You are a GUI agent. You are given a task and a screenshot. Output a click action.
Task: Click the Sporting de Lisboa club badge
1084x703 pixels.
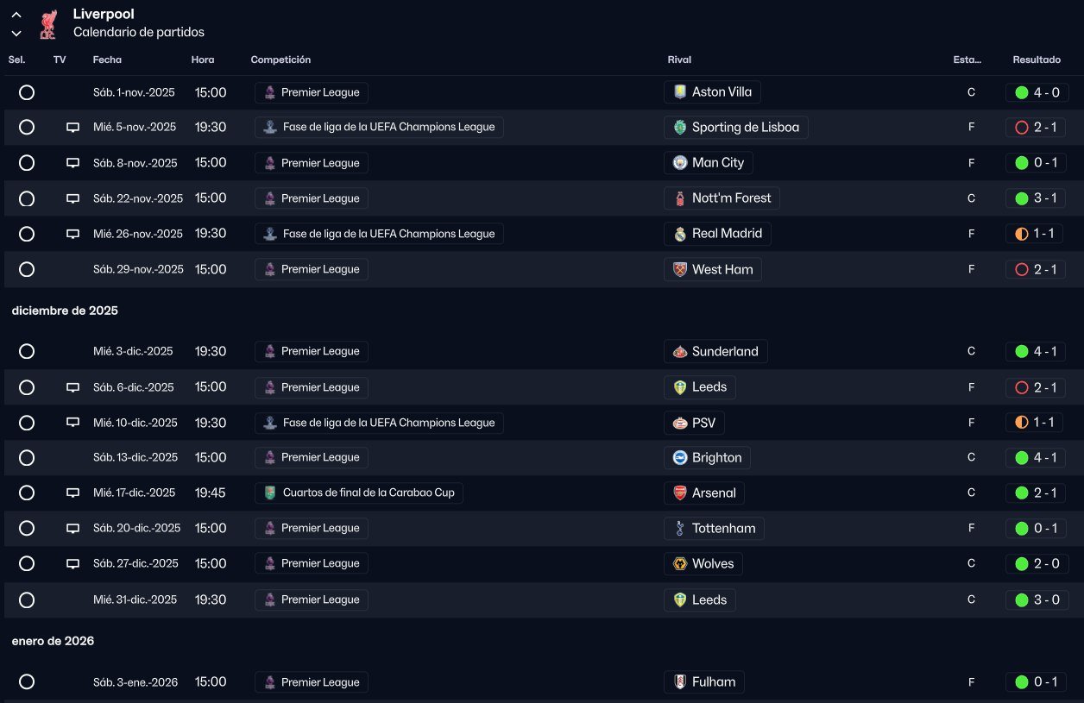coord(679,128)
